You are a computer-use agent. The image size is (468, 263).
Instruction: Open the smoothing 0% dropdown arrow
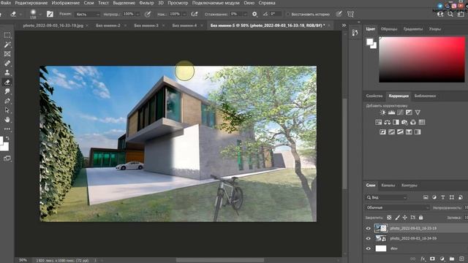(245, 14)
